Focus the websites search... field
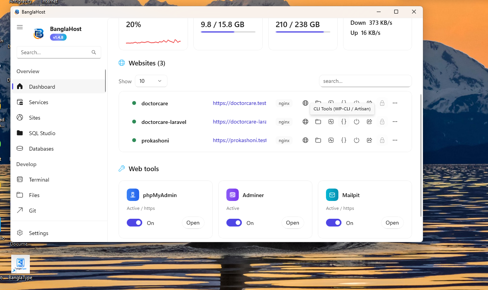The image size is (488, 290). (365, 81)
